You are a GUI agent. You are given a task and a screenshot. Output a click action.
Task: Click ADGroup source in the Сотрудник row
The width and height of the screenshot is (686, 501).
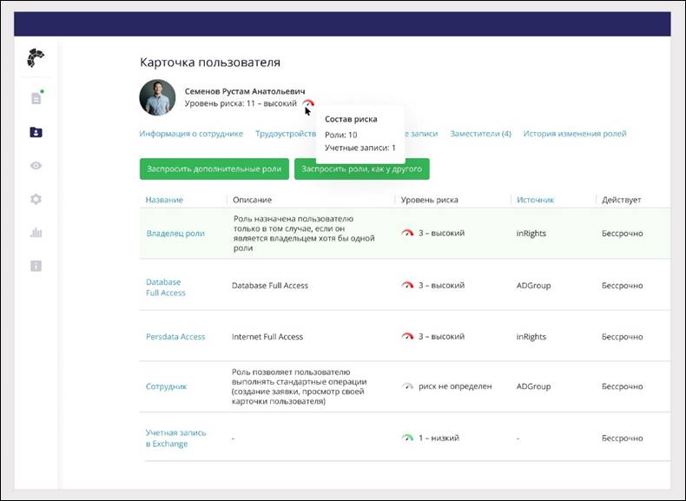pyautogui.click(x=533, y=386)
